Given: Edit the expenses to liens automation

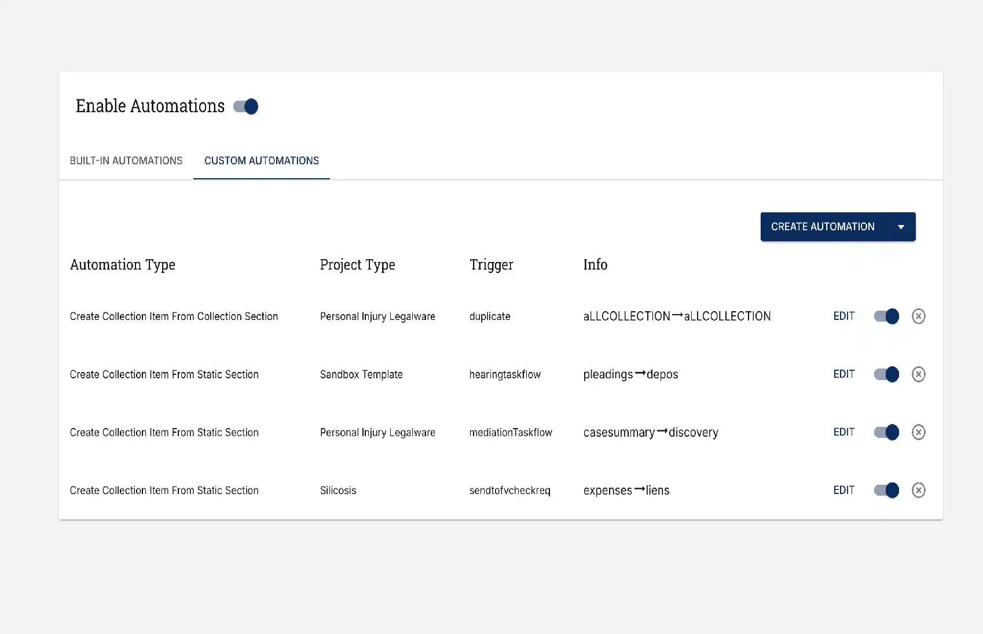Looking at the screenshot, I should click(843, 490).
